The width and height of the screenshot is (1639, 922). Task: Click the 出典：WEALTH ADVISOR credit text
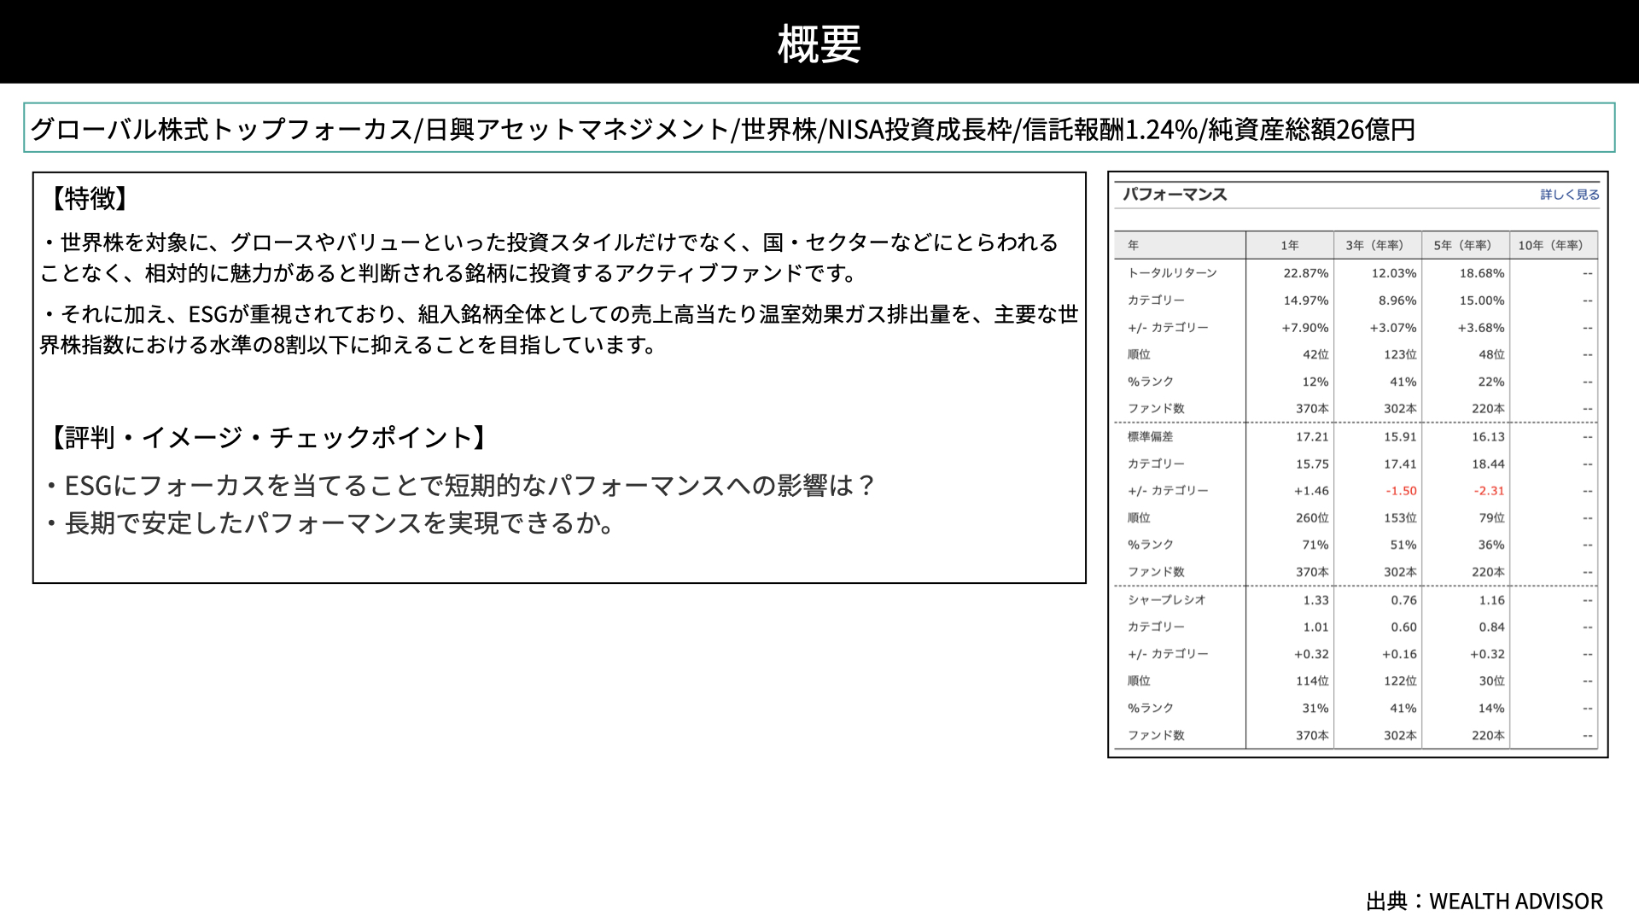pos(1484,901)
